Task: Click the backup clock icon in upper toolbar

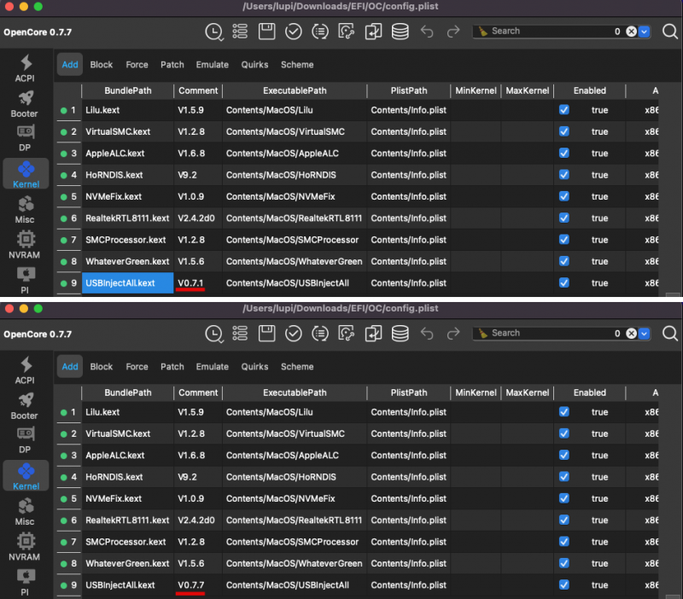Action: pos(213,32)
